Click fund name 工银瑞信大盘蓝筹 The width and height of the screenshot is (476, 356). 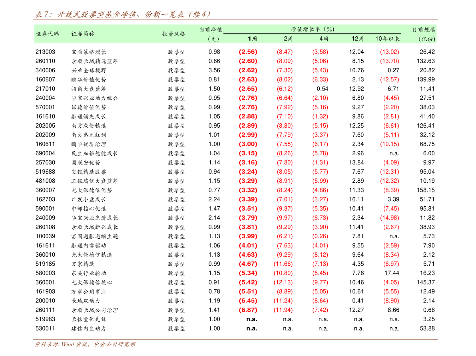tap(95, 181)
